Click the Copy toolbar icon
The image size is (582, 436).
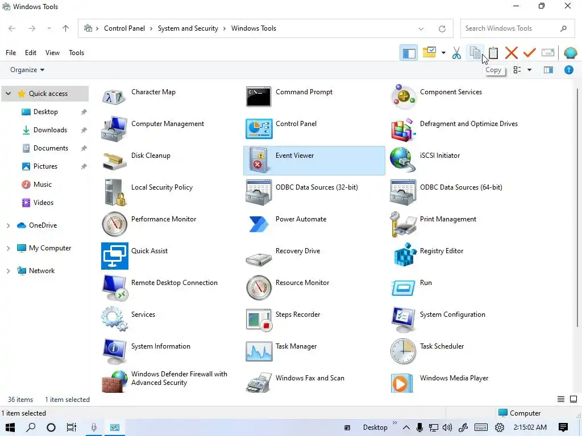point(475,53)
